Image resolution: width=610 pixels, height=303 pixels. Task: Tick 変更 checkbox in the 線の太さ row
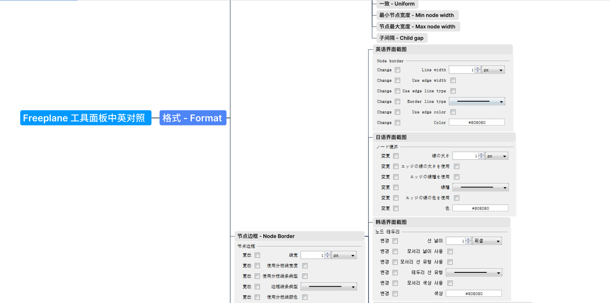click(396, 156)
